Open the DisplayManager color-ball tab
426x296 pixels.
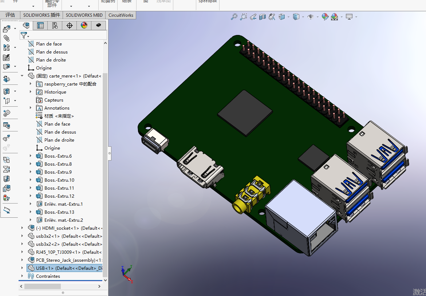click(84, 25)
